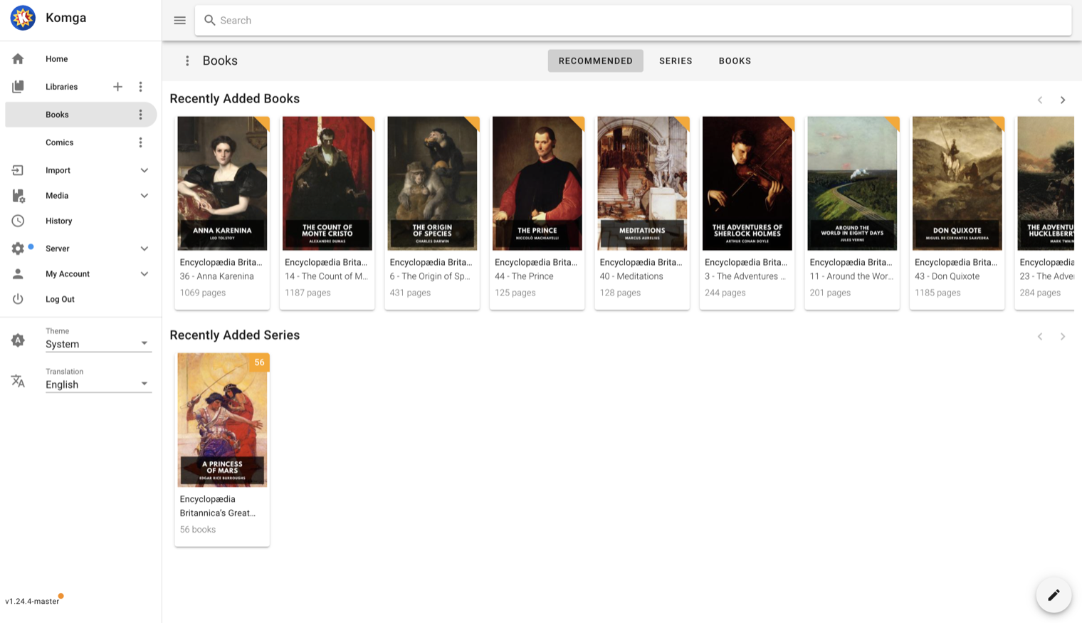Open the Libraries options menu dots
Image resolution: width=1082 pixels, height=623 pixels.
point(140,87)
